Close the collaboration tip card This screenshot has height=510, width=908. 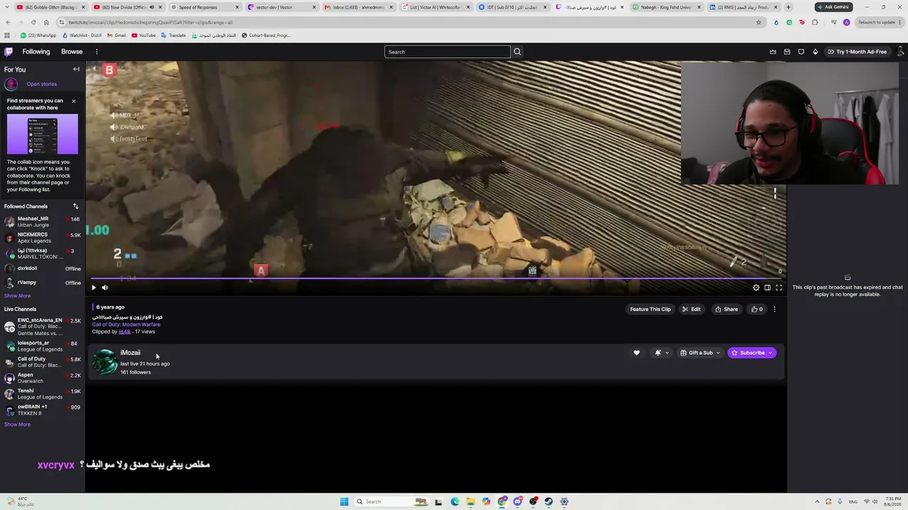pos(73,101)
